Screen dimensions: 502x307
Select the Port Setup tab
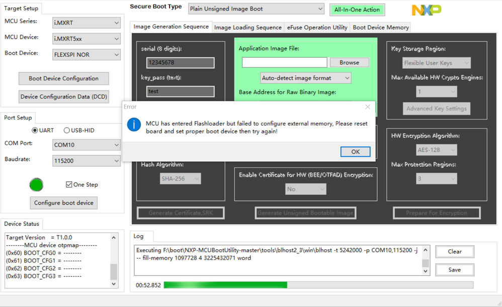(18, 118)
